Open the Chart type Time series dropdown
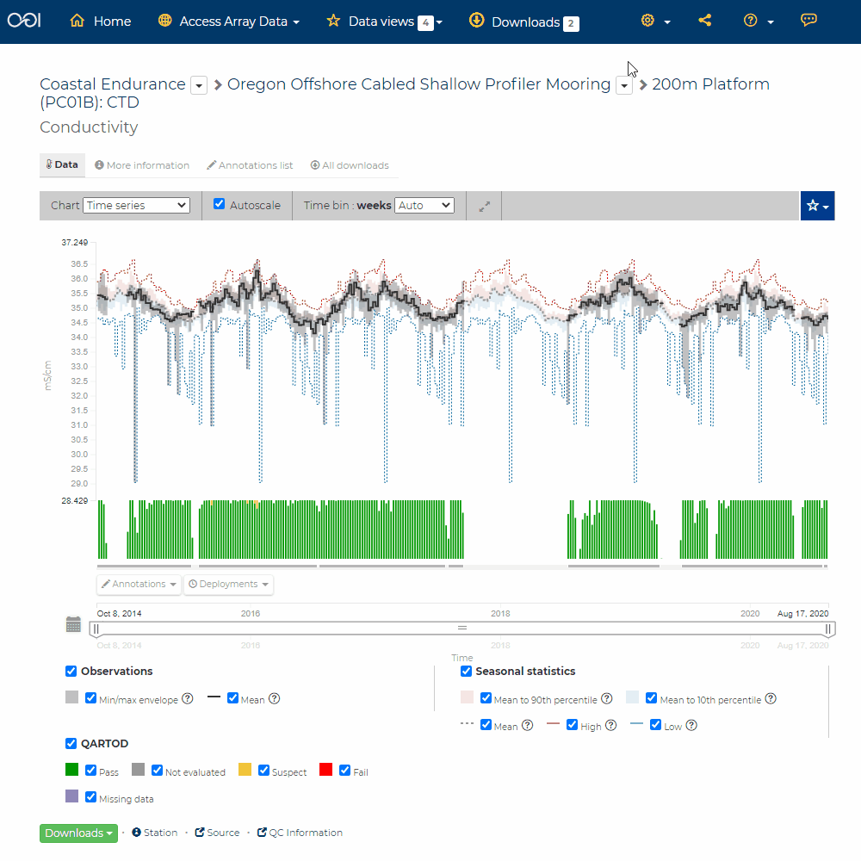 (x=136, y=206)
